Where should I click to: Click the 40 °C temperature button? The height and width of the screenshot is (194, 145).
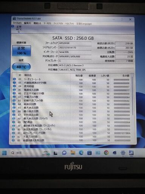pos(21,67)
